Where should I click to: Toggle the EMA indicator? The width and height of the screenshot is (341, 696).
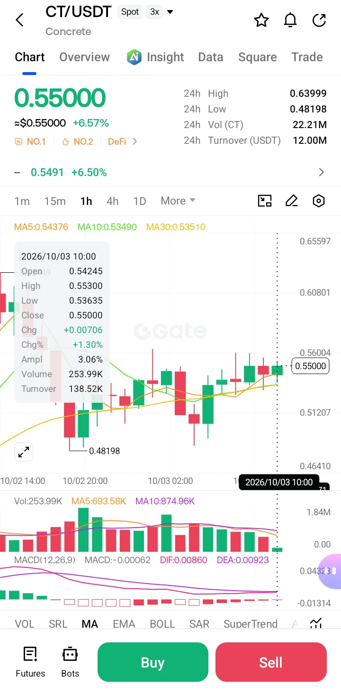point(124,624)
